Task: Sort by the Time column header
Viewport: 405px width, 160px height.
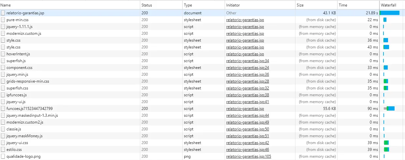Action: (x=343, y=5)
